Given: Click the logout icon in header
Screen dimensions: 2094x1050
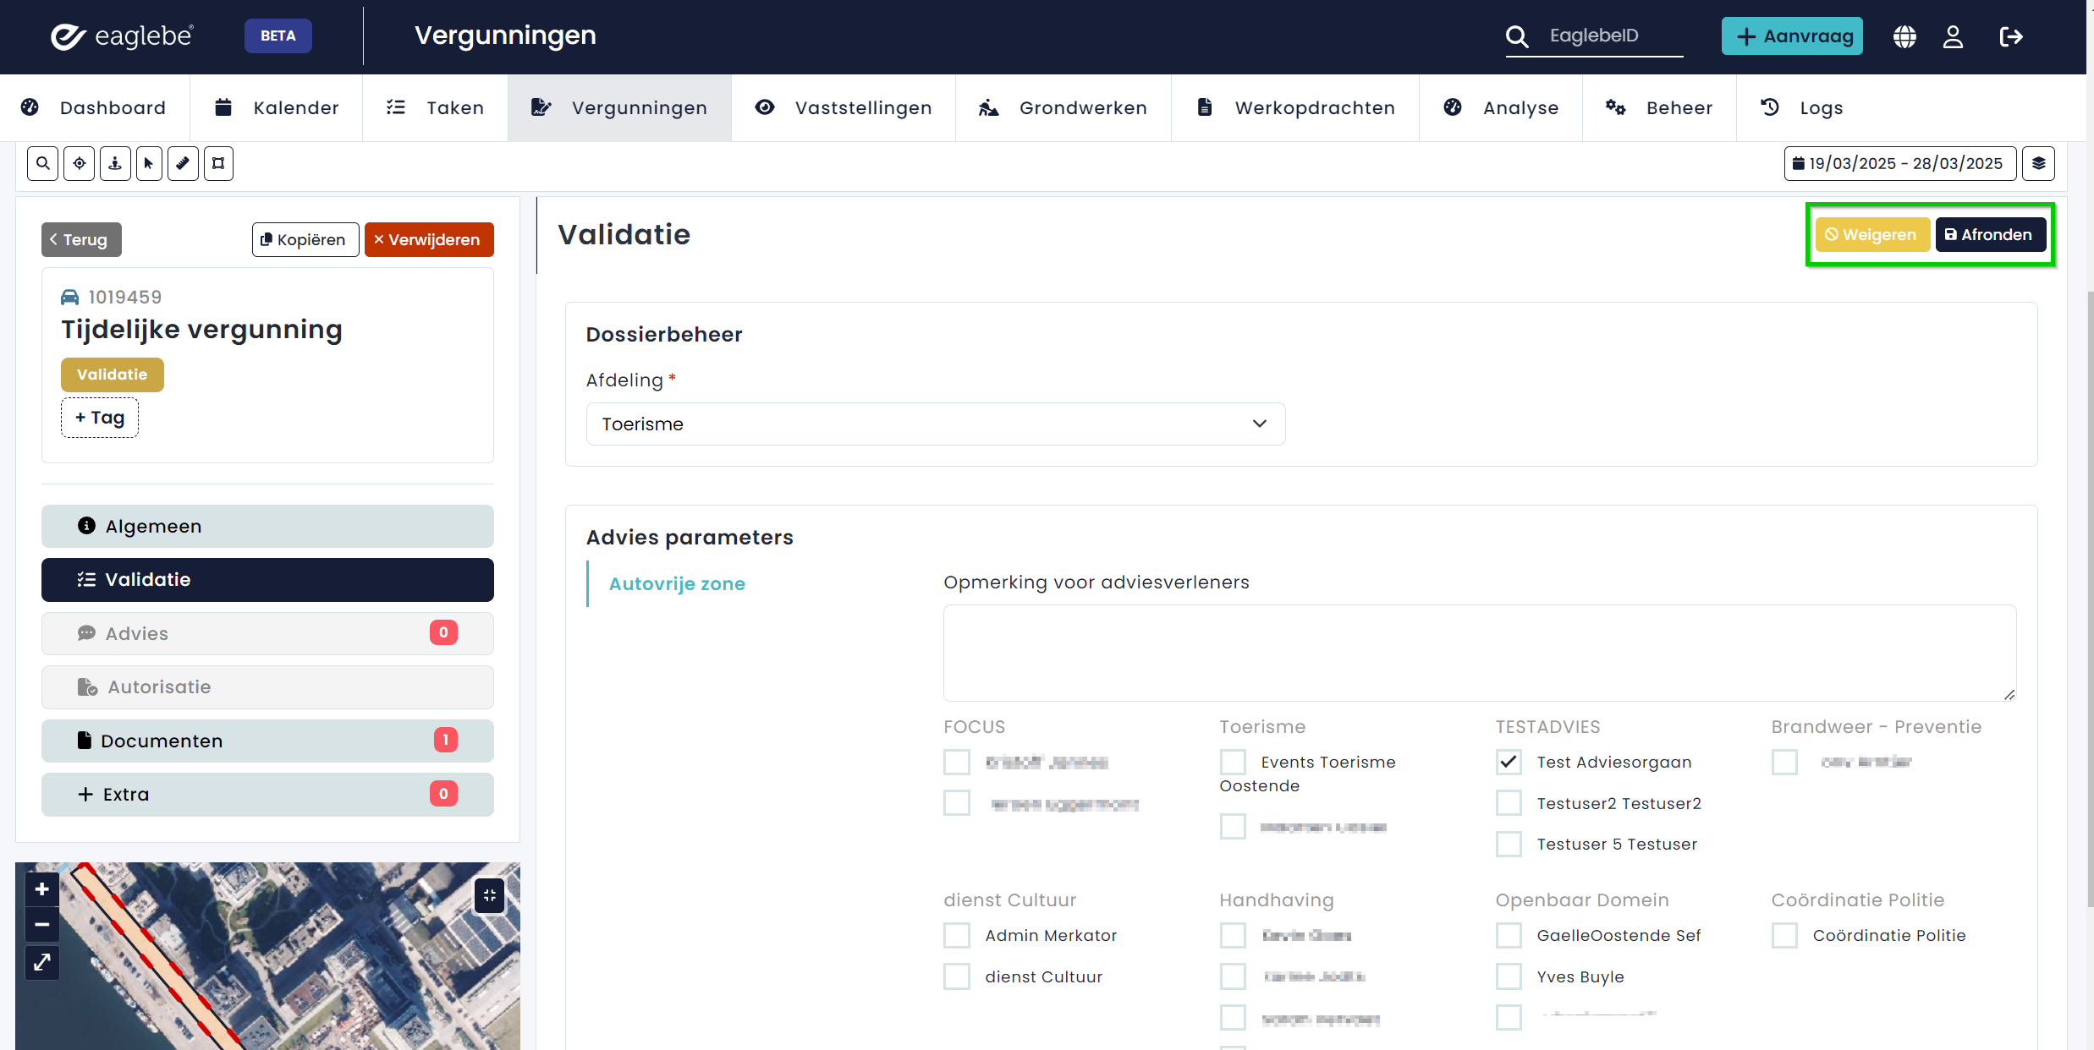Looking at the screenshot, I should click(2010, 36).
